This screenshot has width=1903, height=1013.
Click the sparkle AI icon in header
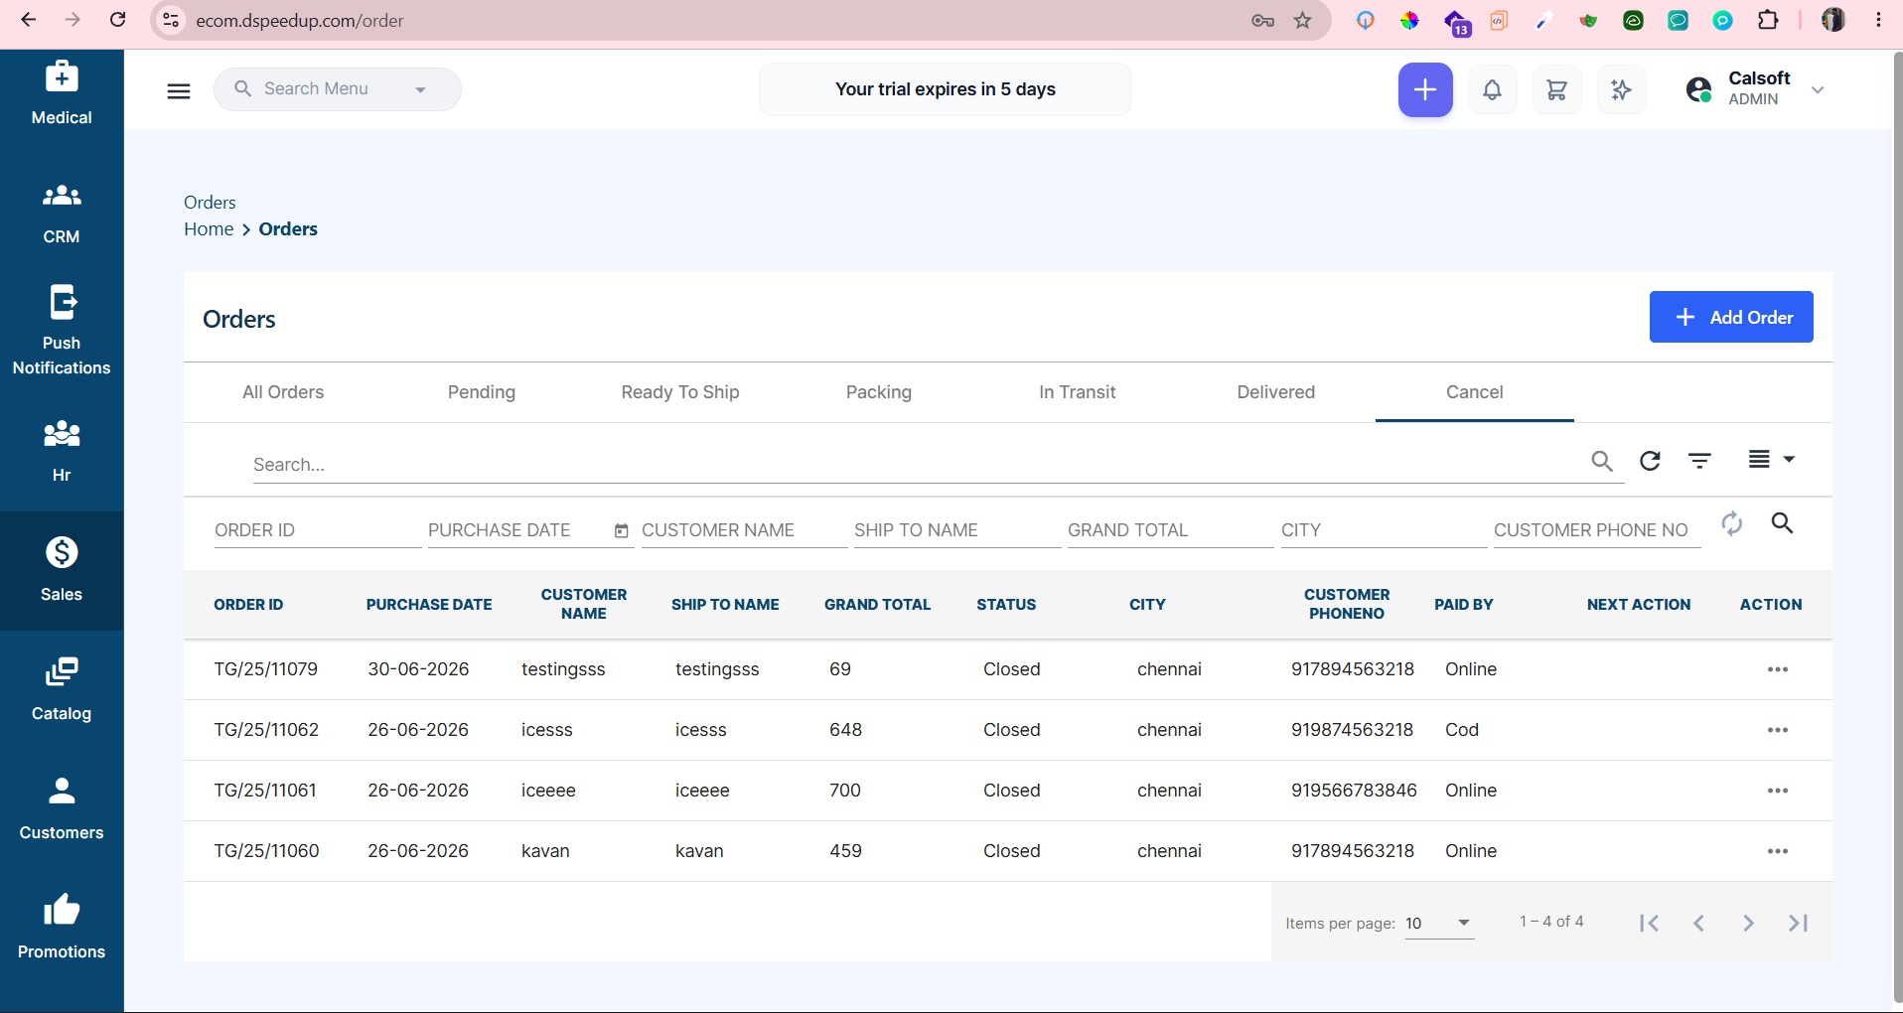point(1621,90)
